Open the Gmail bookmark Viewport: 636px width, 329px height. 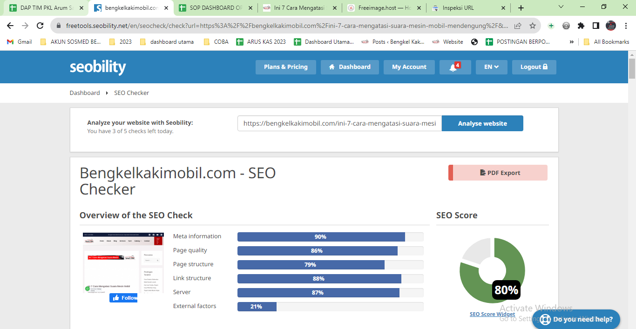[x=20, y=41]
